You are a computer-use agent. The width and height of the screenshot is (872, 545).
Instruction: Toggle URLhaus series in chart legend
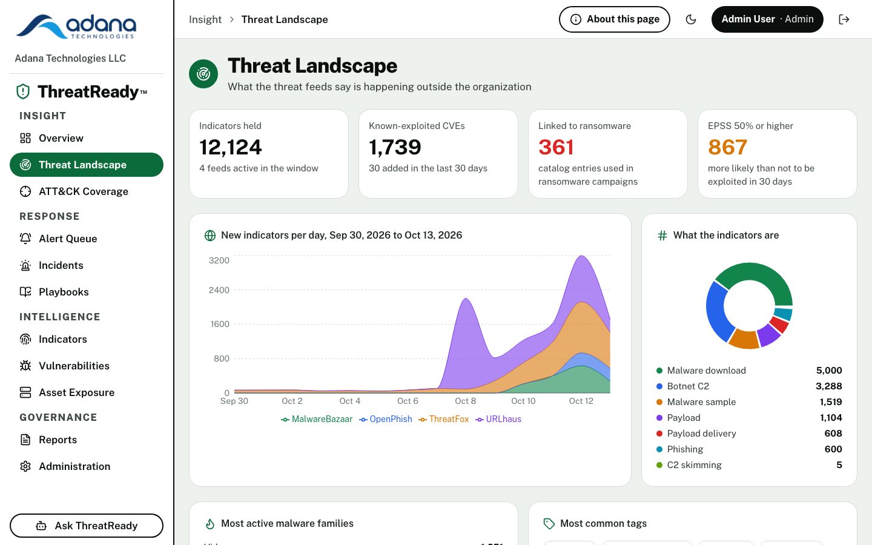tap(498, 419)
